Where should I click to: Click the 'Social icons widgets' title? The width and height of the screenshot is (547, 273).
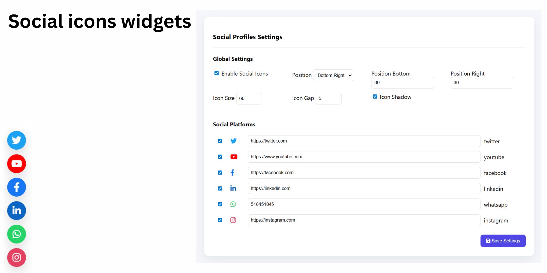100,22
